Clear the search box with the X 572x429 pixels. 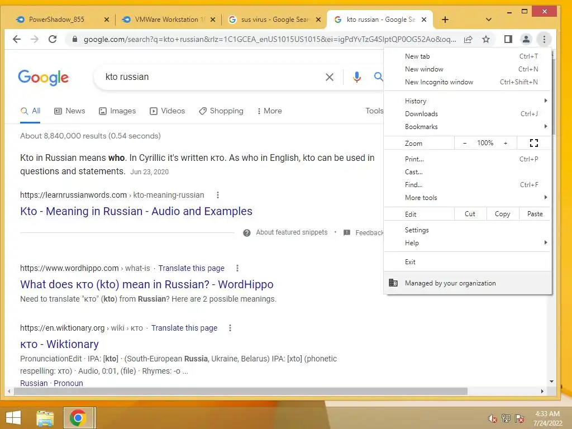pos(330,77)
